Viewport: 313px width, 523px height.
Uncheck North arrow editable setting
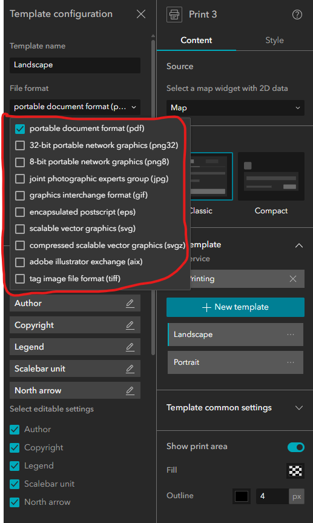click(x=15, y=502)
